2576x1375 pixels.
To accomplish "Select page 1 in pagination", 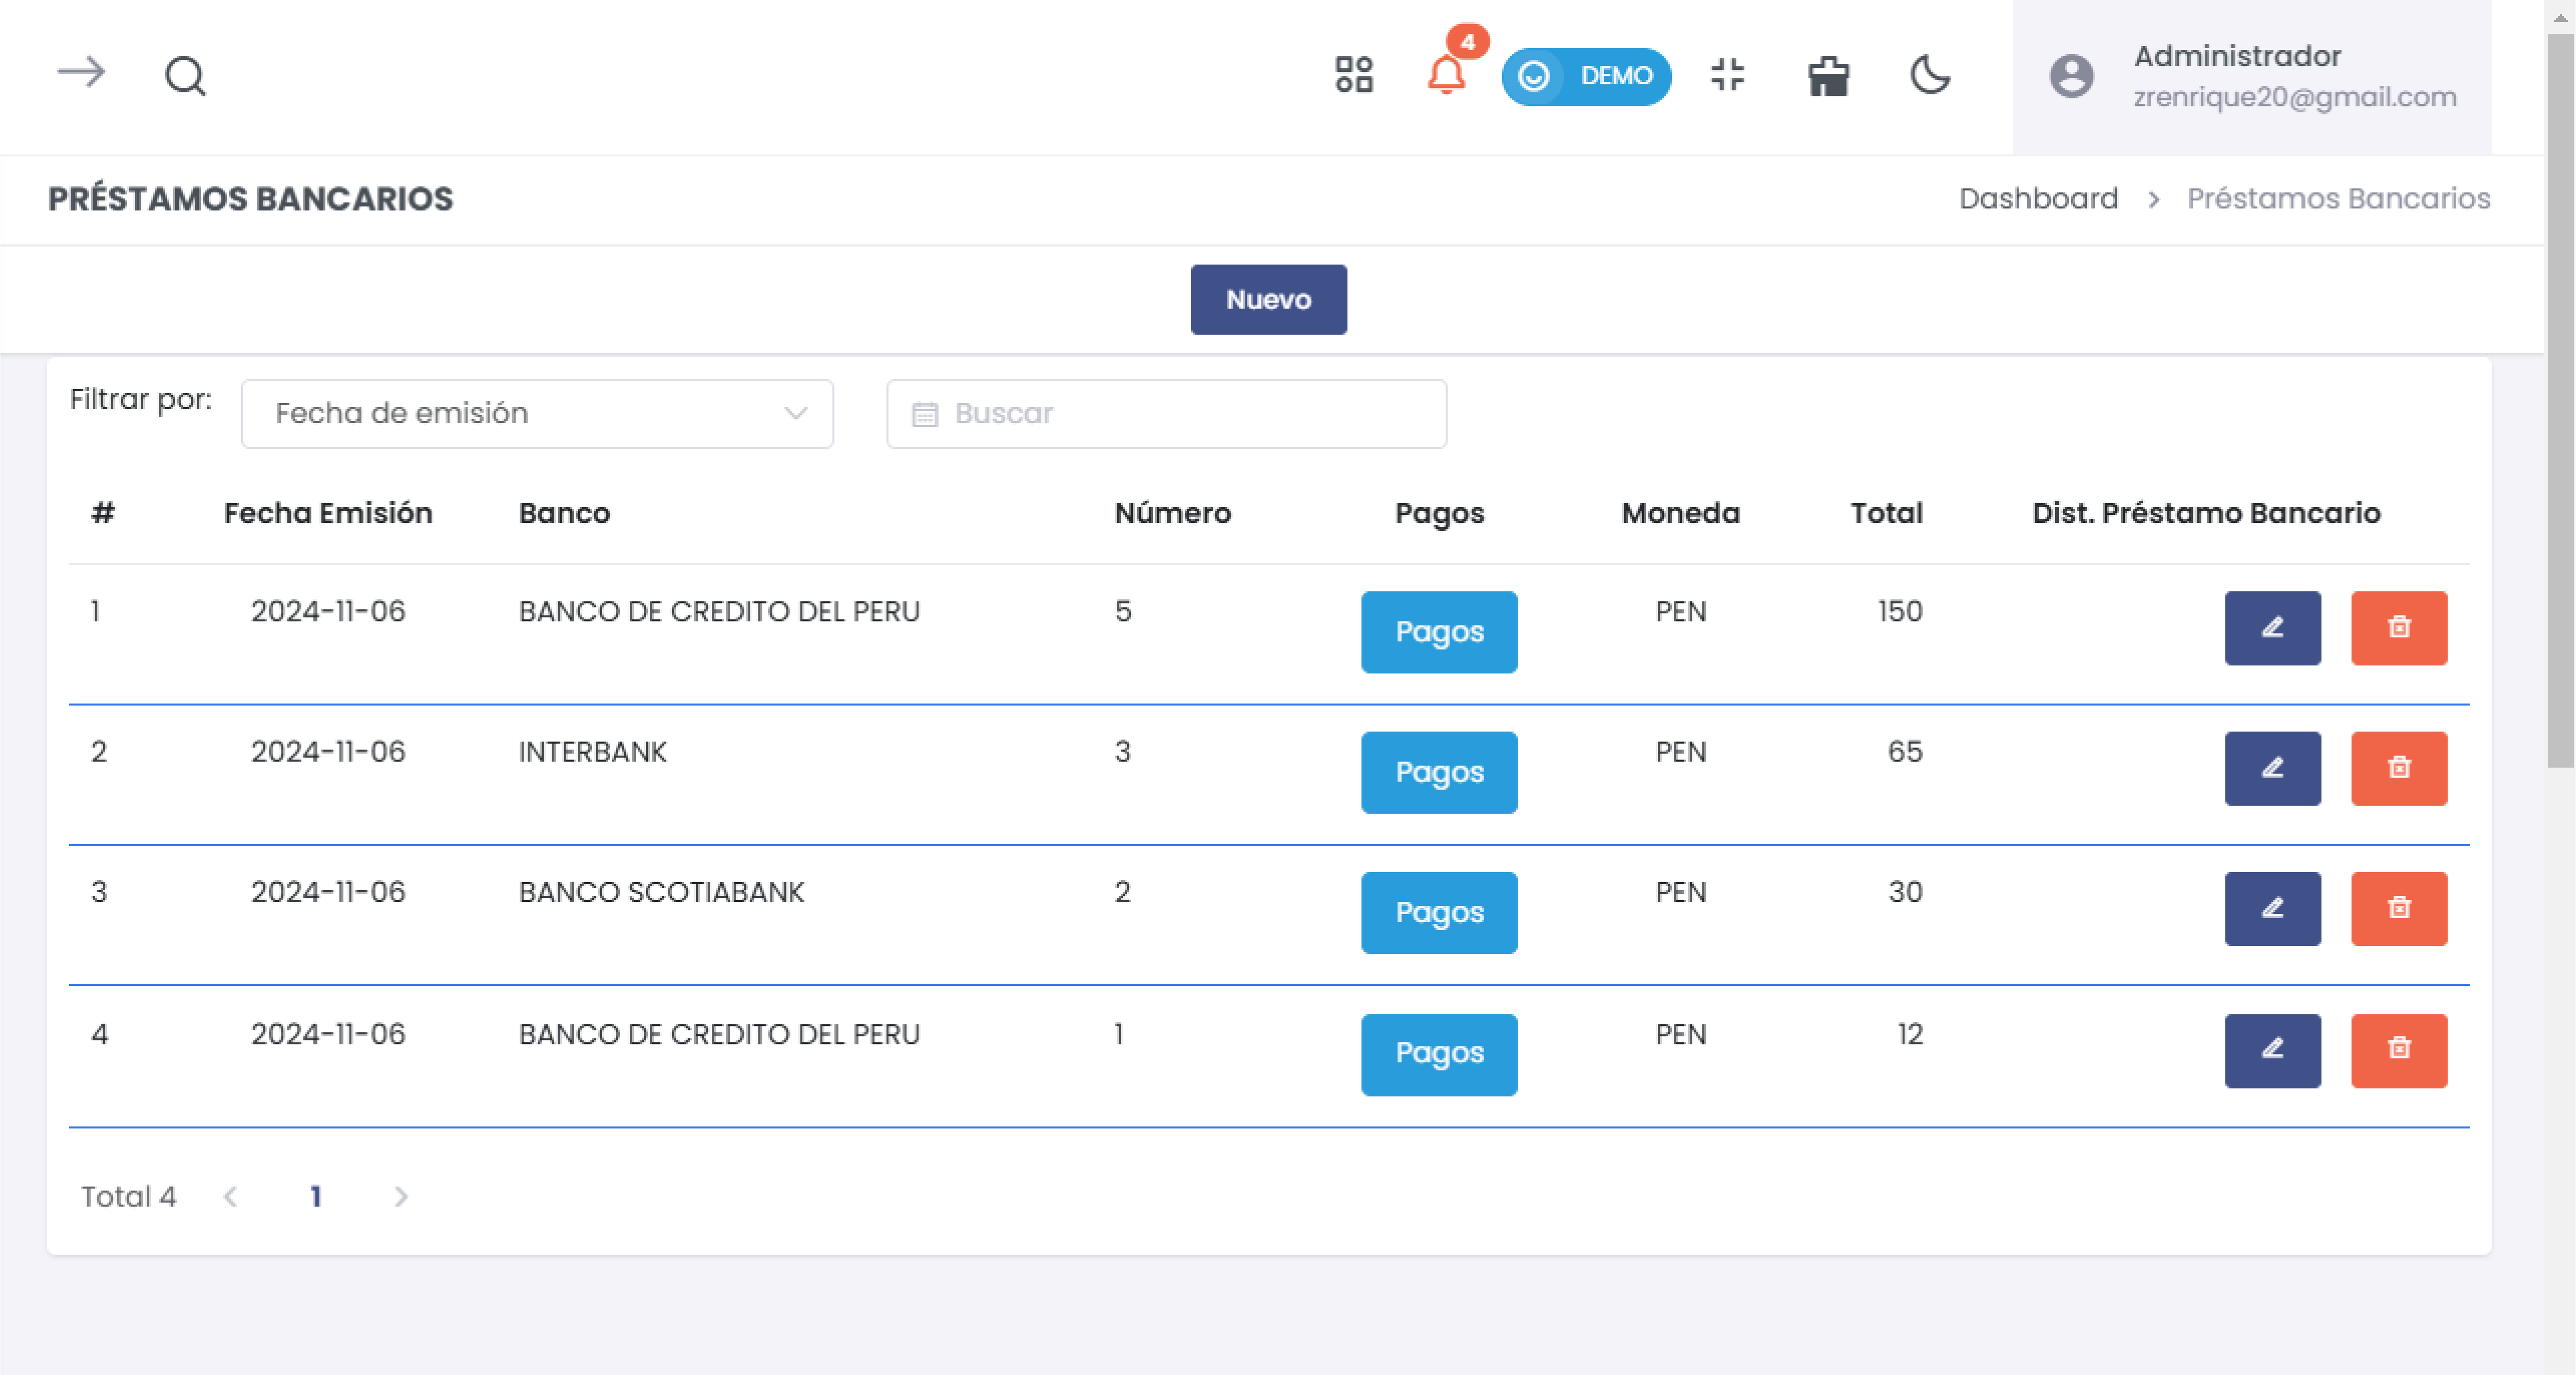I will pos(316,1196).
